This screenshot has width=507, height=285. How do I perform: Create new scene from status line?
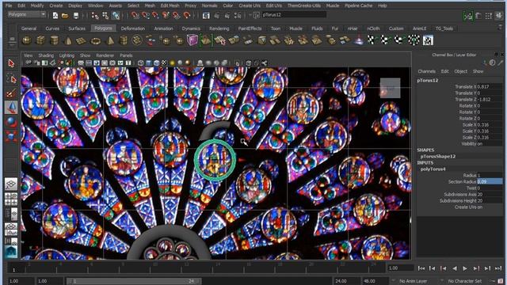pyautogui.click(x=55, y=15)
